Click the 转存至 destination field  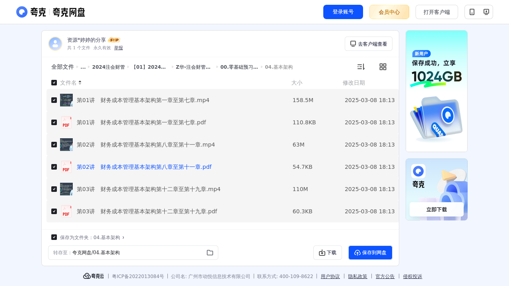pyautogui.click(x=133, y=253)
